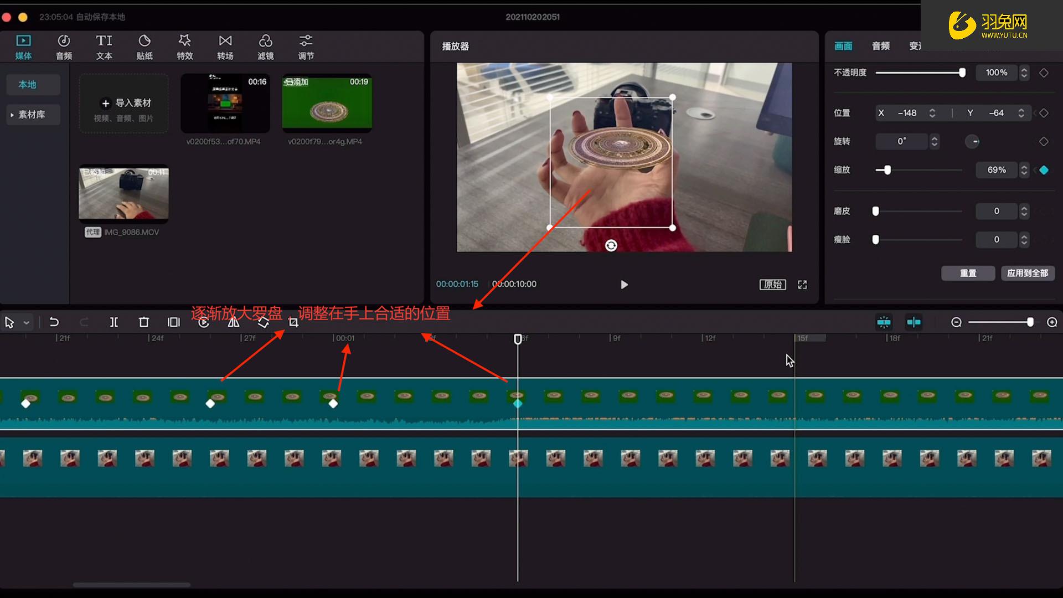Select the green-screen compass clip thumbnail
Screen dimensions: 1063x598
click(327, 103)
